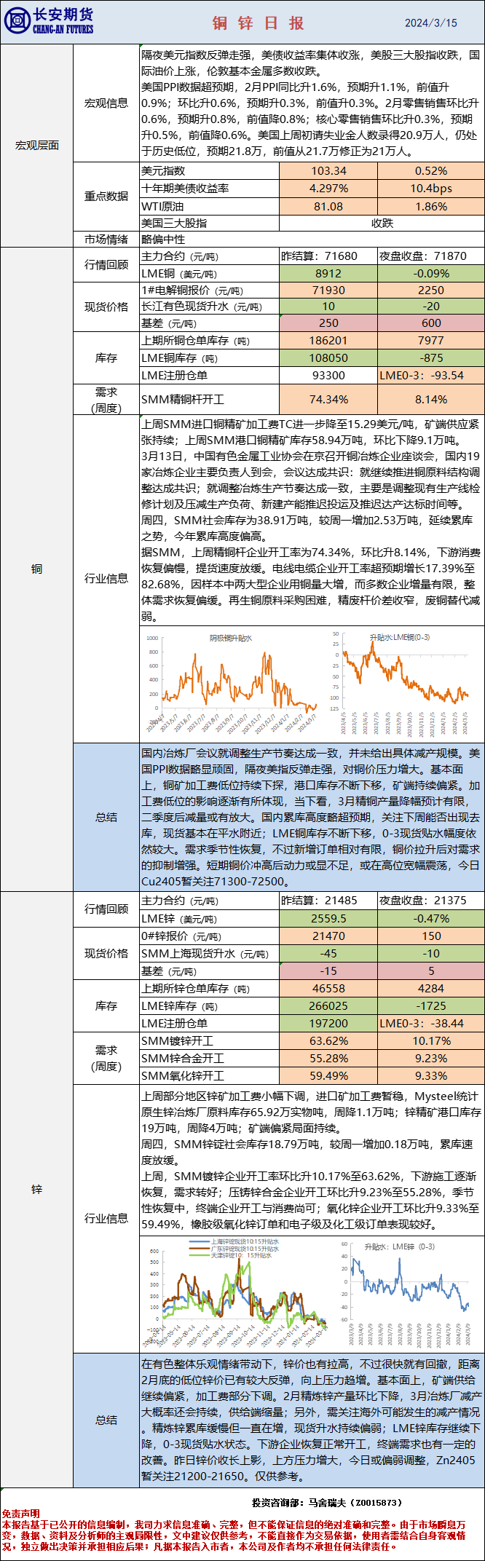Select the 略偏中性 market sentiment cell

click(x=312, y=239)
